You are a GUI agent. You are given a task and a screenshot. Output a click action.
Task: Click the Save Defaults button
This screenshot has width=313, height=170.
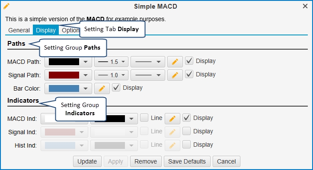187,161
